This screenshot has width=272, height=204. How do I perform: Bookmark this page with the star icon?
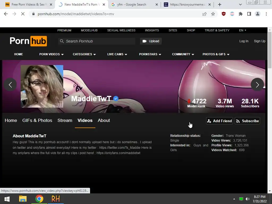click(x=213, y=14)
